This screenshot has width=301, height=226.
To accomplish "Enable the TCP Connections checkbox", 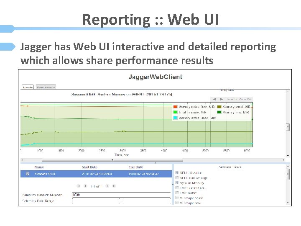I will coord(177,187).
